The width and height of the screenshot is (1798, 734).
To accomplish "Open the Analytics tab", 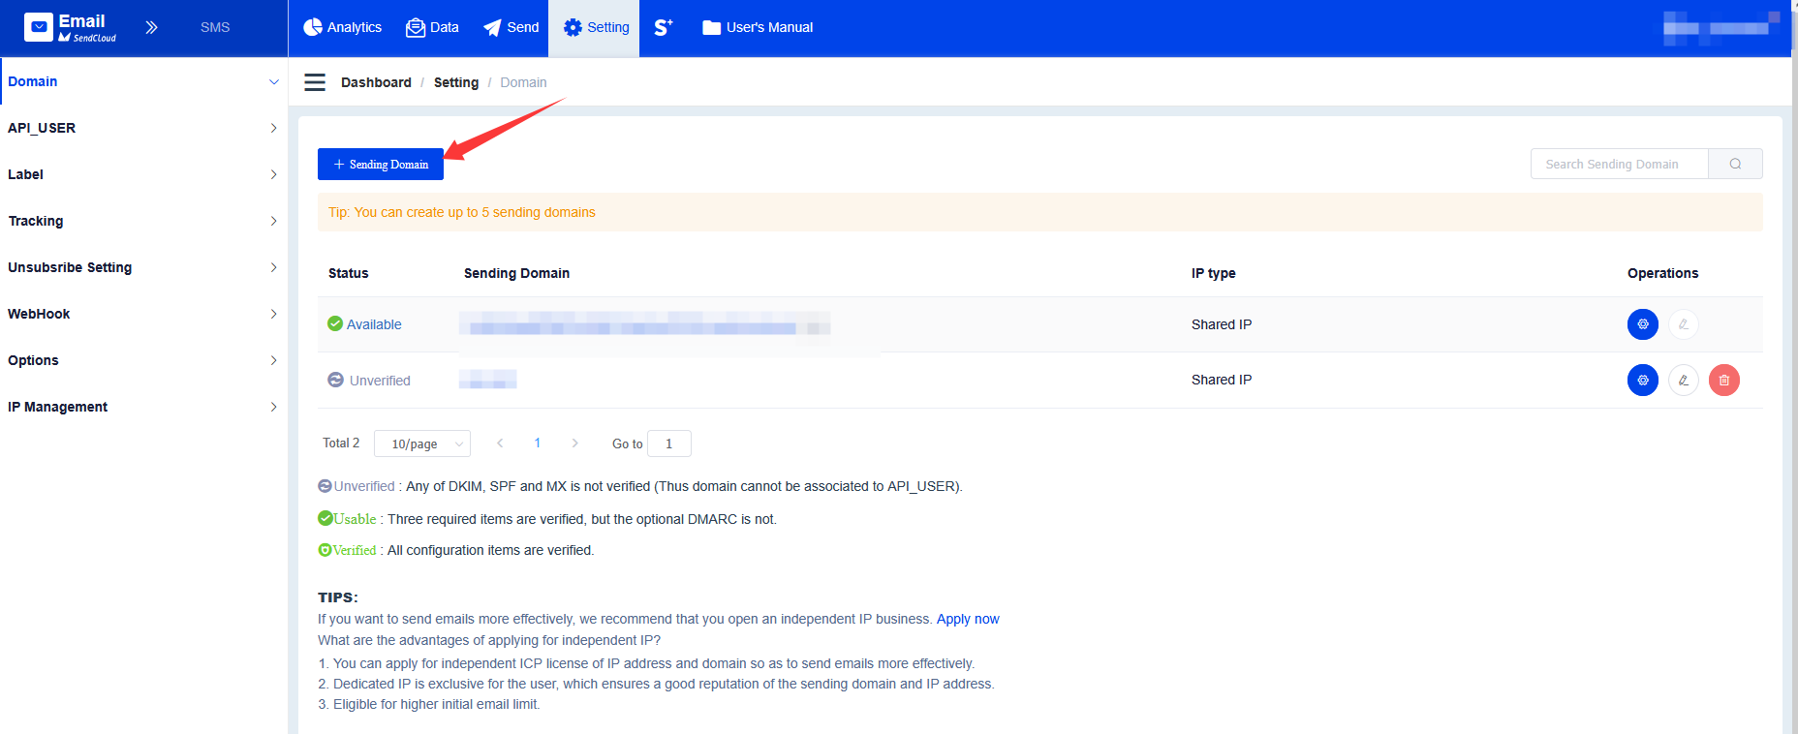I will 343,27.
